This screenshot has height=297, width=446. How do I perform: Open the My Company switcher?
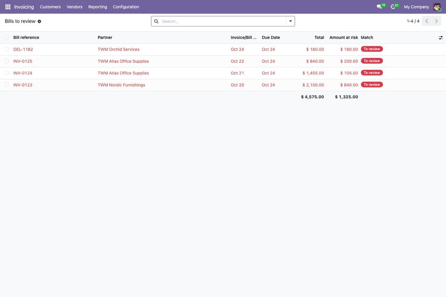click(416, 7)
